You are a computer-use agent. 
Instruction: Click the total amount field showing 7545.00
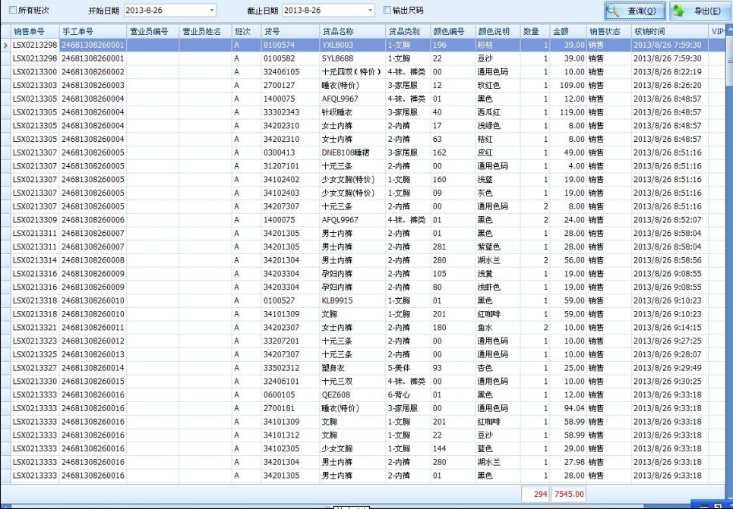(x=569, y=494)
